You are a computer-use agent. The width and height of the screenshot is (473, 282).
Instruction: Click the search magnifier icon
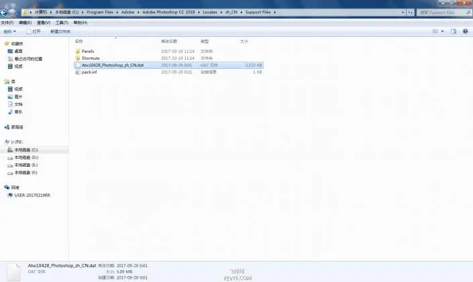[468, 12]
